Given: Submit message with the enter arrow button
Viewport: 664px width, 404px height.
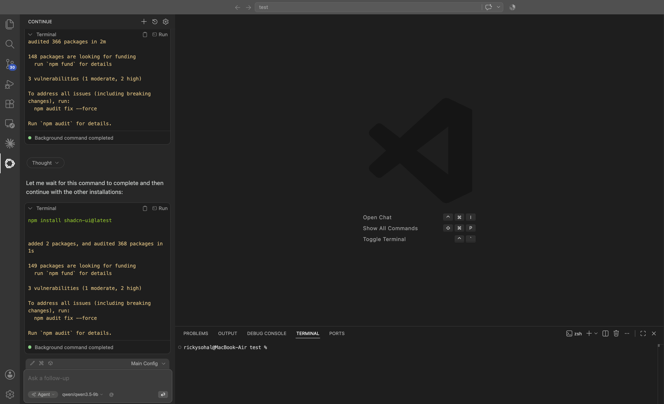Looking at the screenshot, I should 163,395.
